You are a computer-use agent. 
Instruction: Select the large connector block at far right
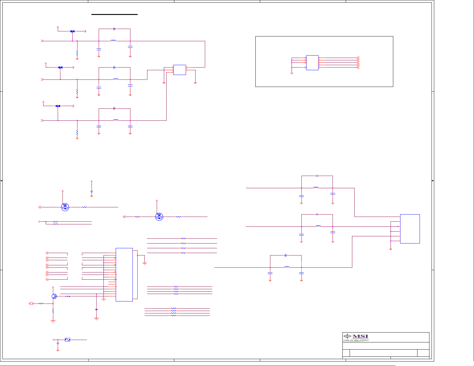point(410,229)
